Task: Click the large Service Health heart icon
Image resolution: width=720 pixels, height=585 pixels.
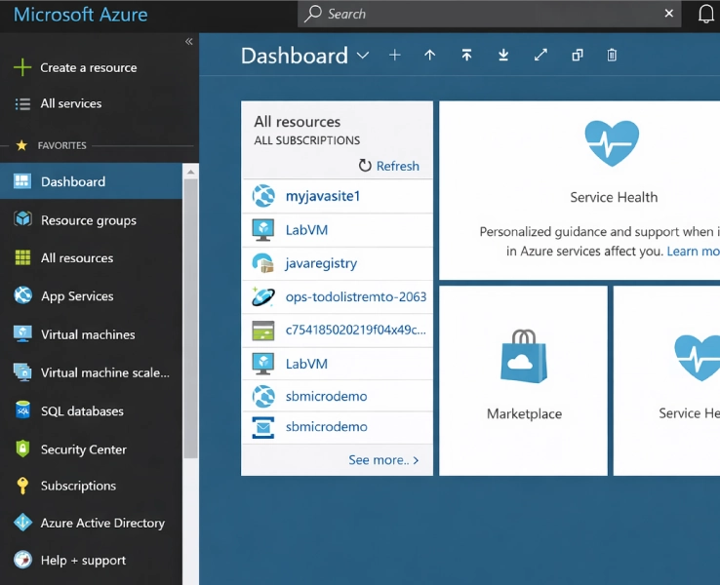Action: pyautogui.click(x=611, y=143)
